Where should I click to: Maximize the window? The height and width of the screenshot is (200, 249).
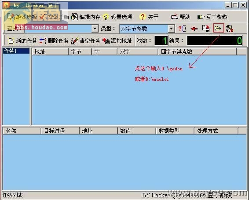(x=235, y=5)
